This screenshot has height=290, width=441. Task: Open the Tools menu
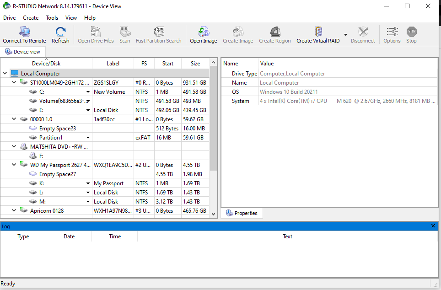[x=52, y=18]
